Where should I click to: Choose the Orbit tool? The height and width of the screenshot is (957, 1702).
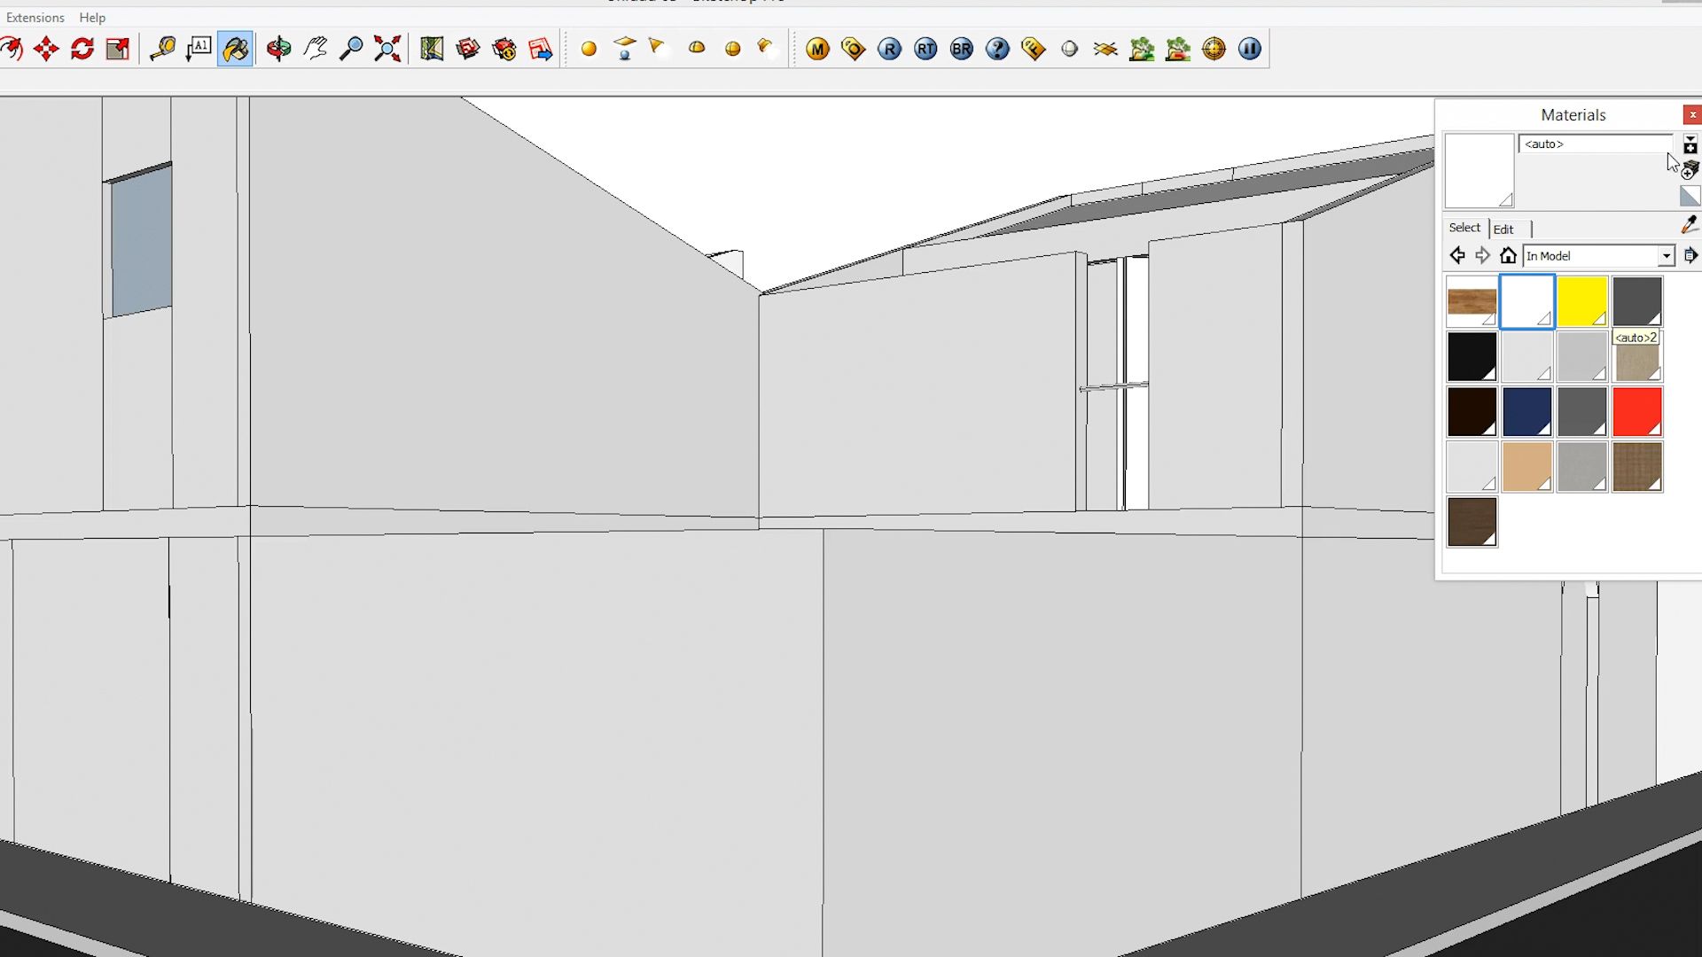(x=278, y=49)
